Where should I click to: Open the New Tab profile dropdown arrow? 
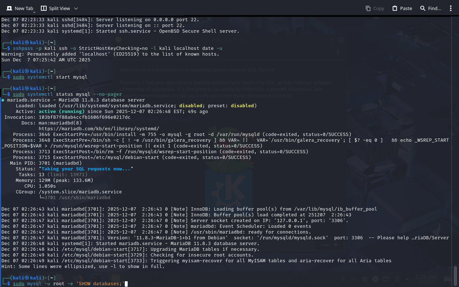click(34, 12)
